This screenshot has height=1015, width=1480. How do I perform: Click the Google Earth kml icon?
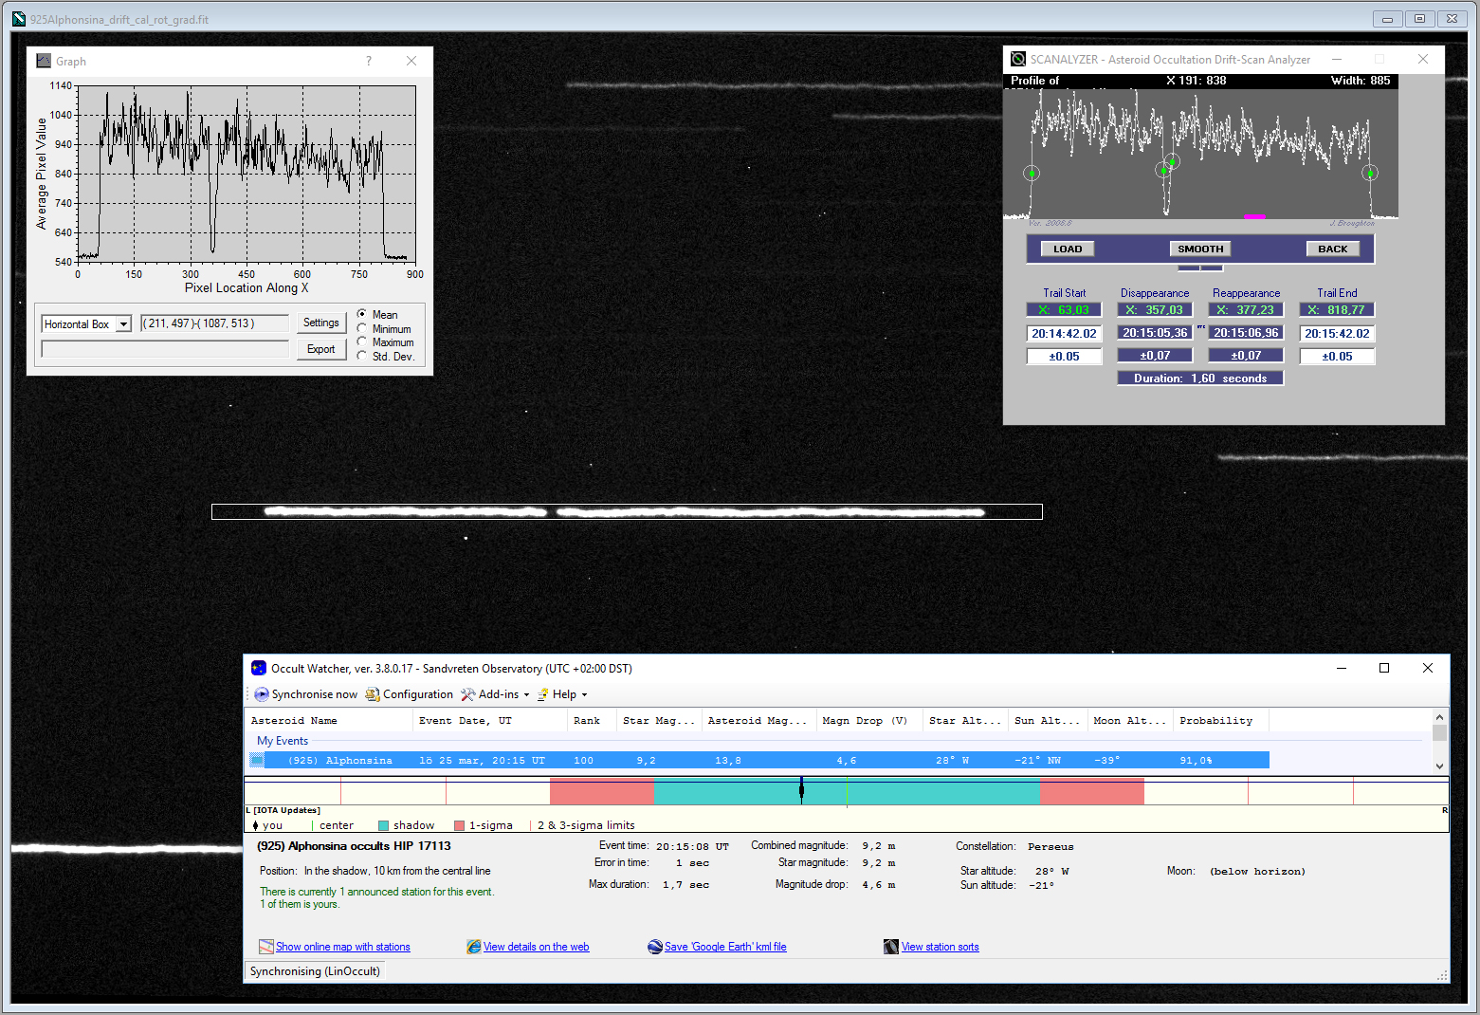pyautogui.click(x=655, y=947)
